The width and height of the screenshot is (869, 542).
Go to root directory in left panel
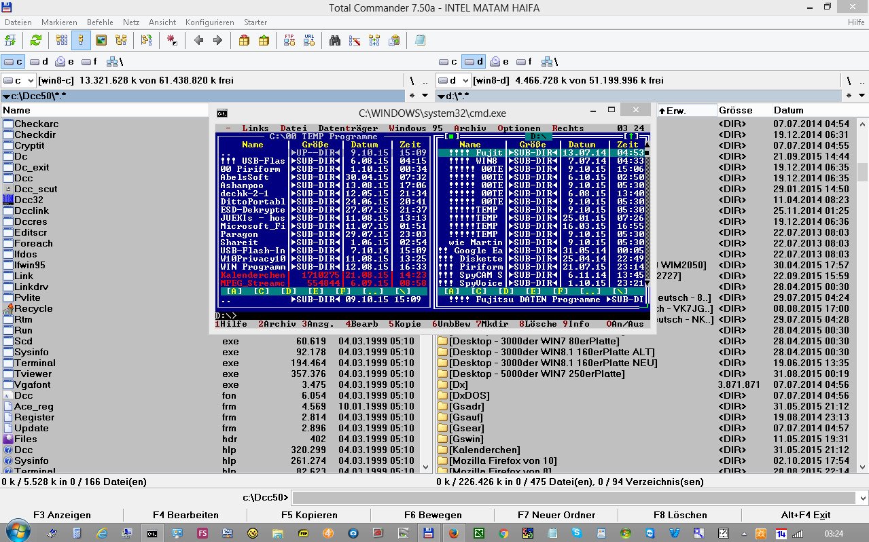click(412, 80)
